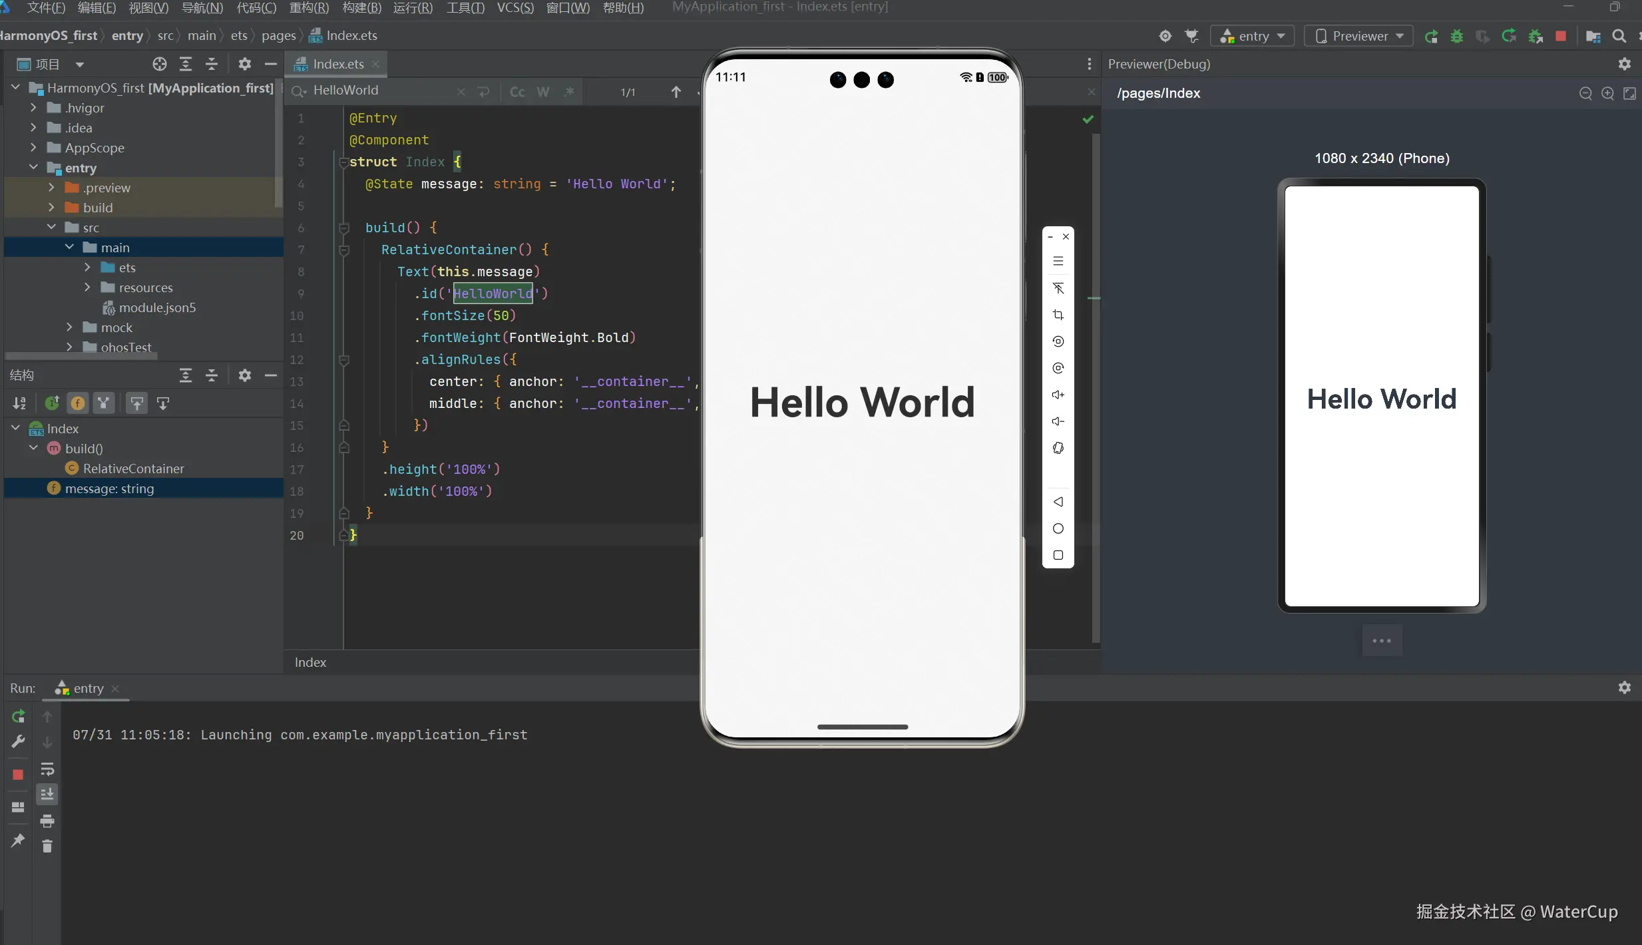Click the three-dots button below phone preview
This screenshot has height=945, width=1642.
(1381, 640)
